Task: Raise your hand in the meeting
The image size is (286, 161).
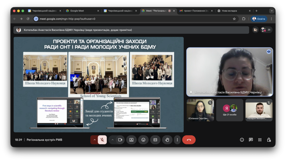Action: click(167, 140)
